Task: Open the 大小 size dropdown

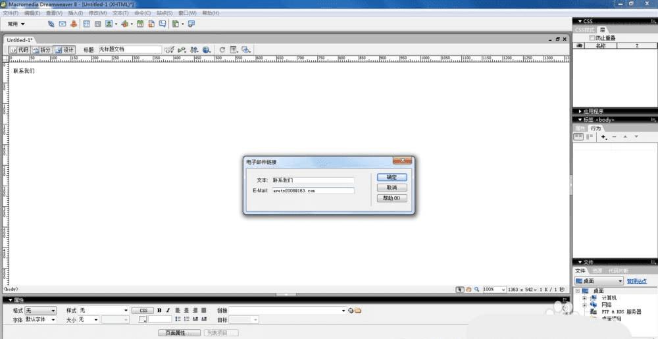Action: click(89, 320)
